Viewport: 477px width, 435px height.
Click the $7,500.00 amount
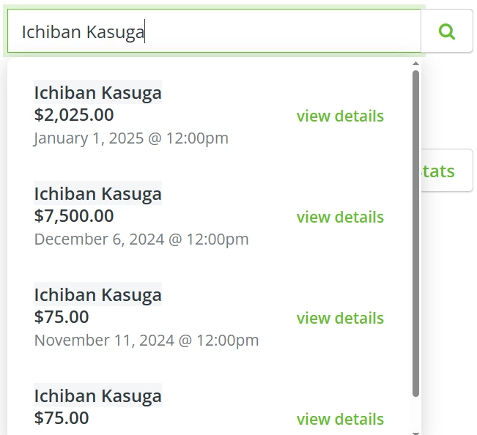point(73,216)
